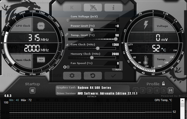Click the Memory Clock value 2000 field
This screenshot has height=119, width=187.
point(115,54)
